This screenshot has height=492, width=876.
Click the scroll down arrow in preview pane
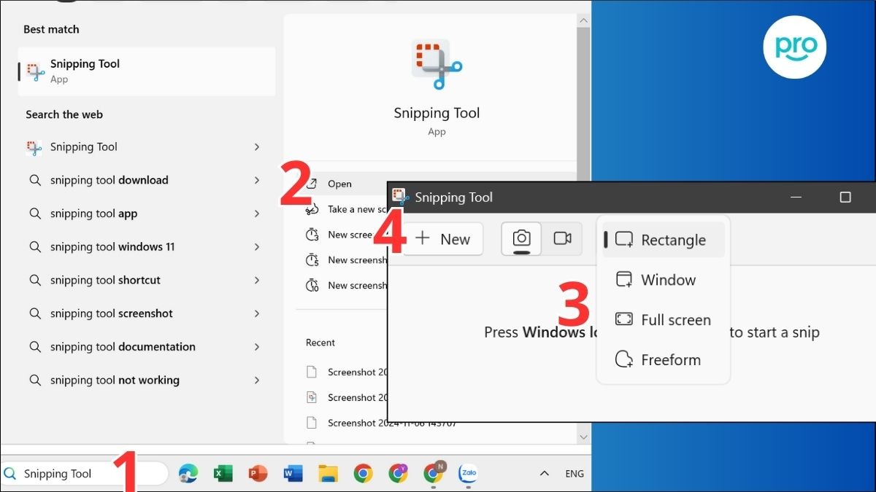pyautogui.click(x=583, y=437)
